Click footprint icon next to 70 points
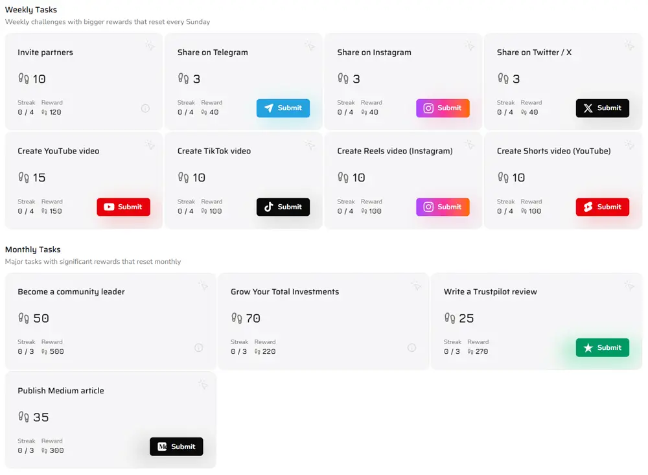Viewport: 648px width, 475px height. 237,318
